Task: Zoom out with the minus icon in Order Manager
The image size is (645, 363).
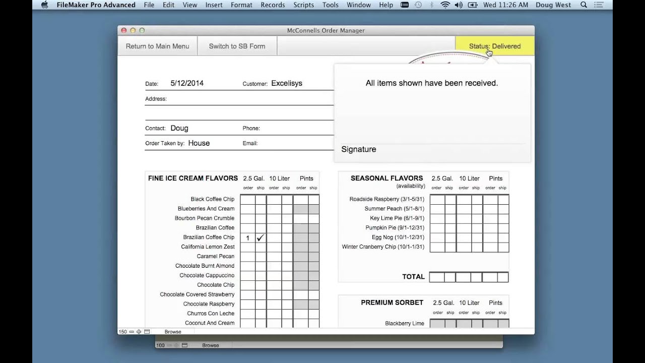Action: click(x=132, y=332)
